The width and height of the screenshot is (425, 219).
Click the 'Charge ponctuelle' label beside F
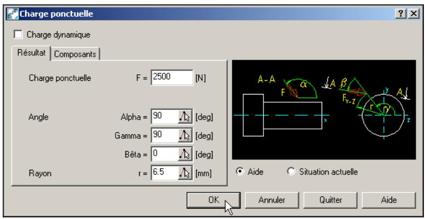60,78
